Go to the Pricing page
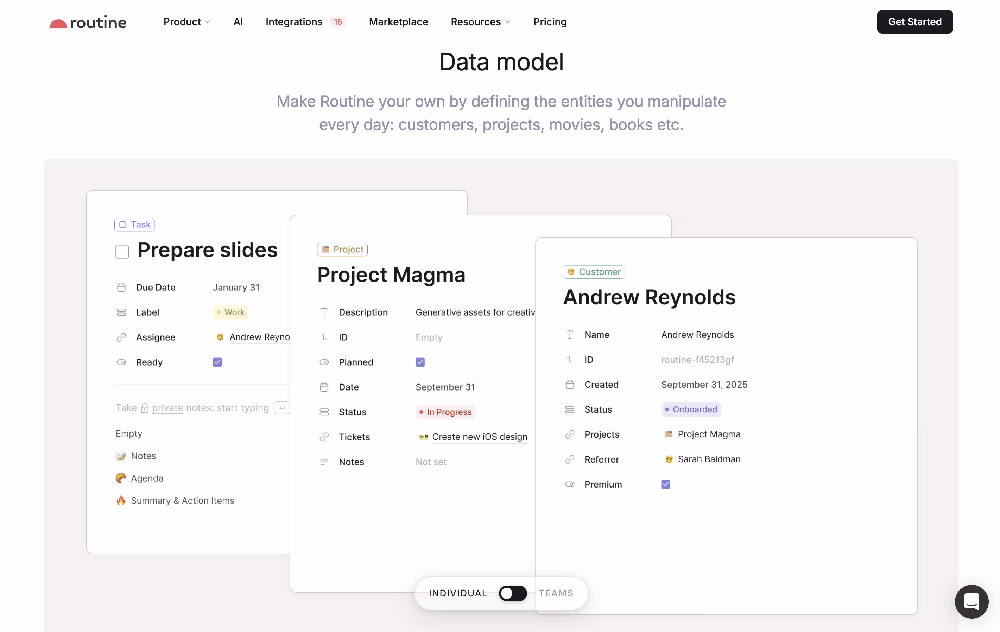 pyautogui.click(x=550, y=21)
